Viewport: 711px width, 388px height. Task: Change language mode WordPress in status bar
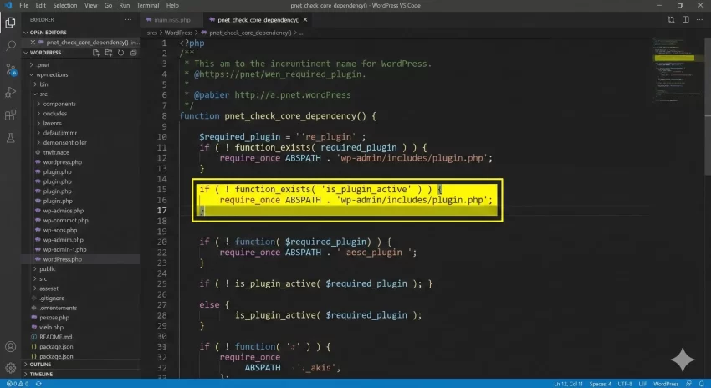666,384
